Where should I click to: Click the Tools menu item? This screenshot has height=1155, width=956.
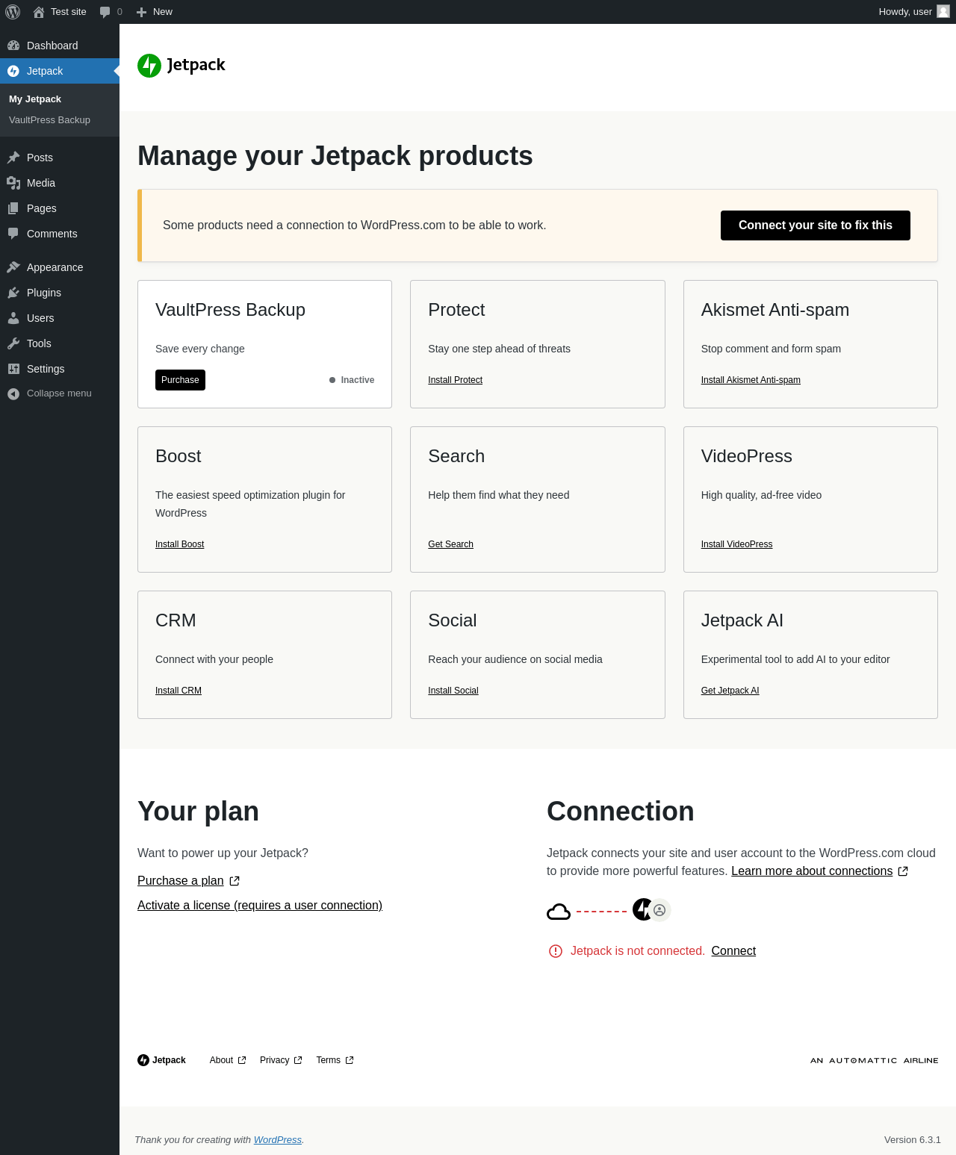coord(39,343)
